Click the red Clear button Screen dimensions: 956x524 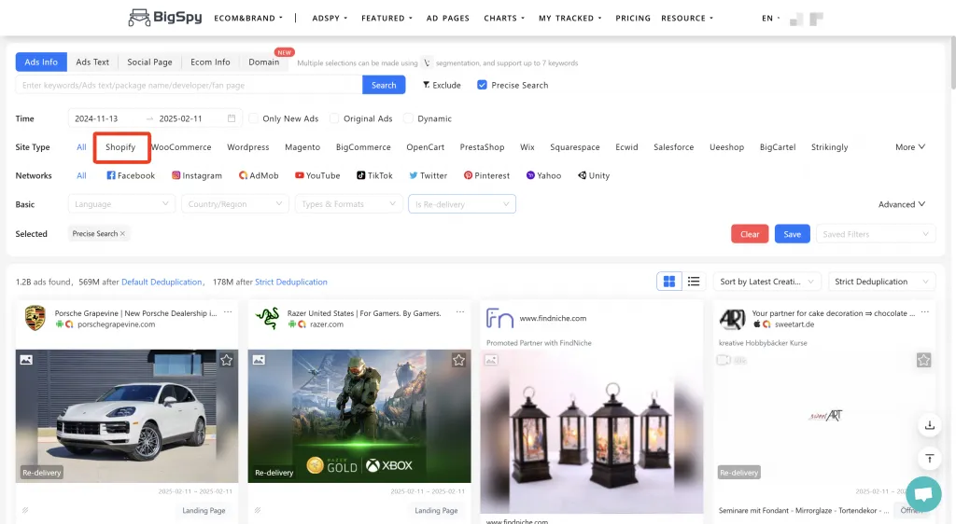[750, 234]
